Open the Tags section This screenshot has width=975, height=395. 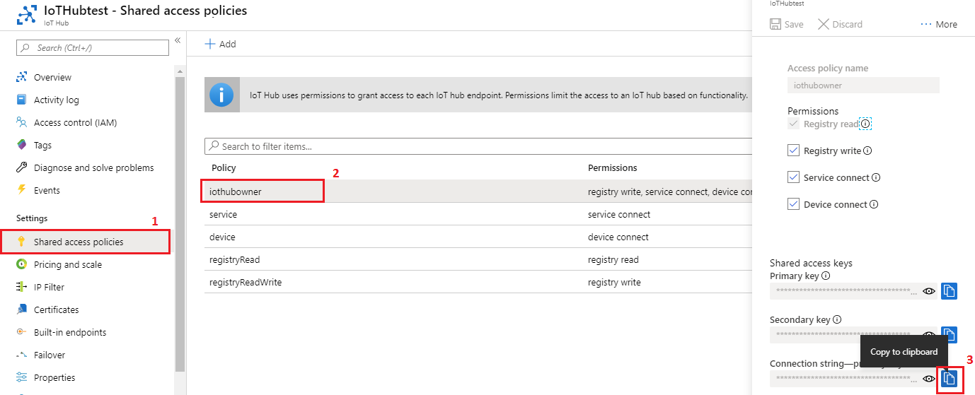[x=42, y=145]
